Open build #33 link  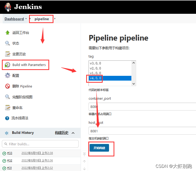click(x=10, y=153)
